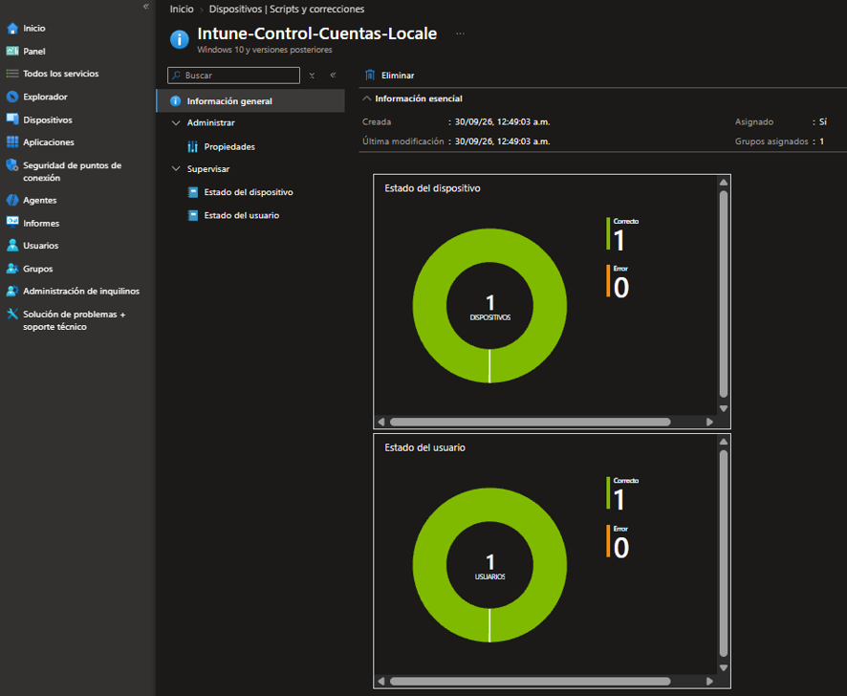847x696 pixels.
Task: Open the Aplicaciones grid icon
Action: click(x=12, y=142)
